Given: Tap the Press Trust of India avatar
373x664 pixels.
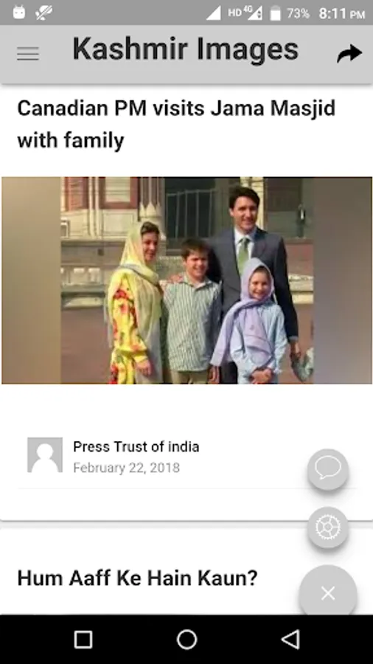Looking at the screenshot, I should (x=45, y=455).
